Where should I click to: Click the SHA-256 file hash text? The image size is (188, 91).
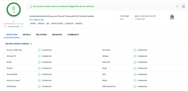(62, 16)
